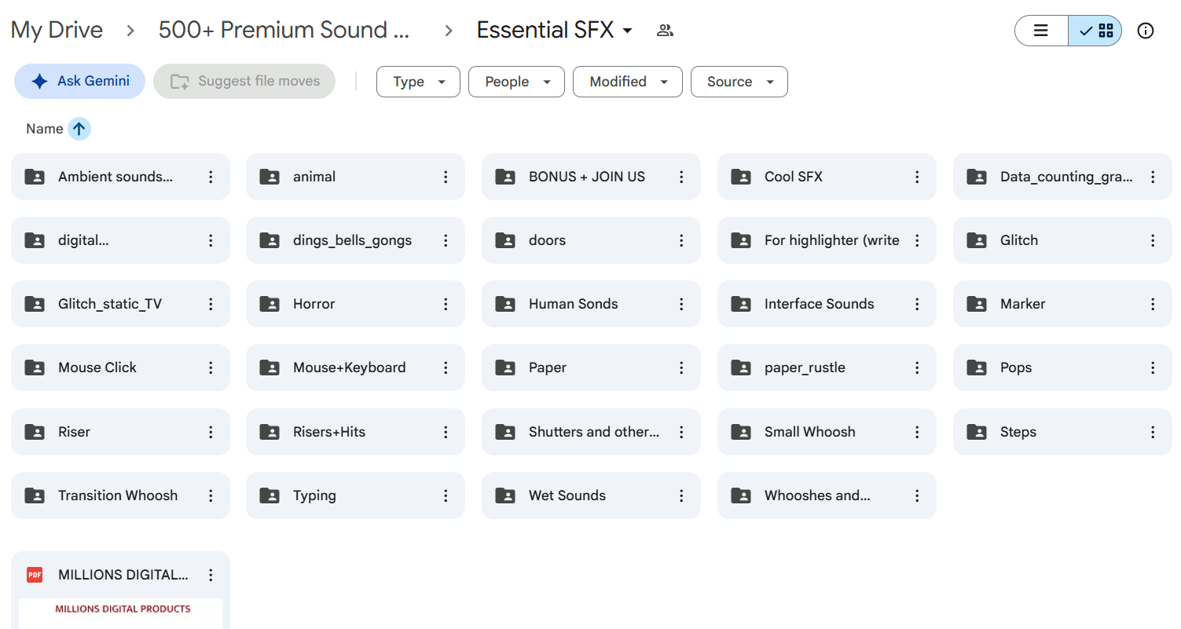Select the Marker folder
Viewport: 1181px width, 629px height.
[1062, 304]
